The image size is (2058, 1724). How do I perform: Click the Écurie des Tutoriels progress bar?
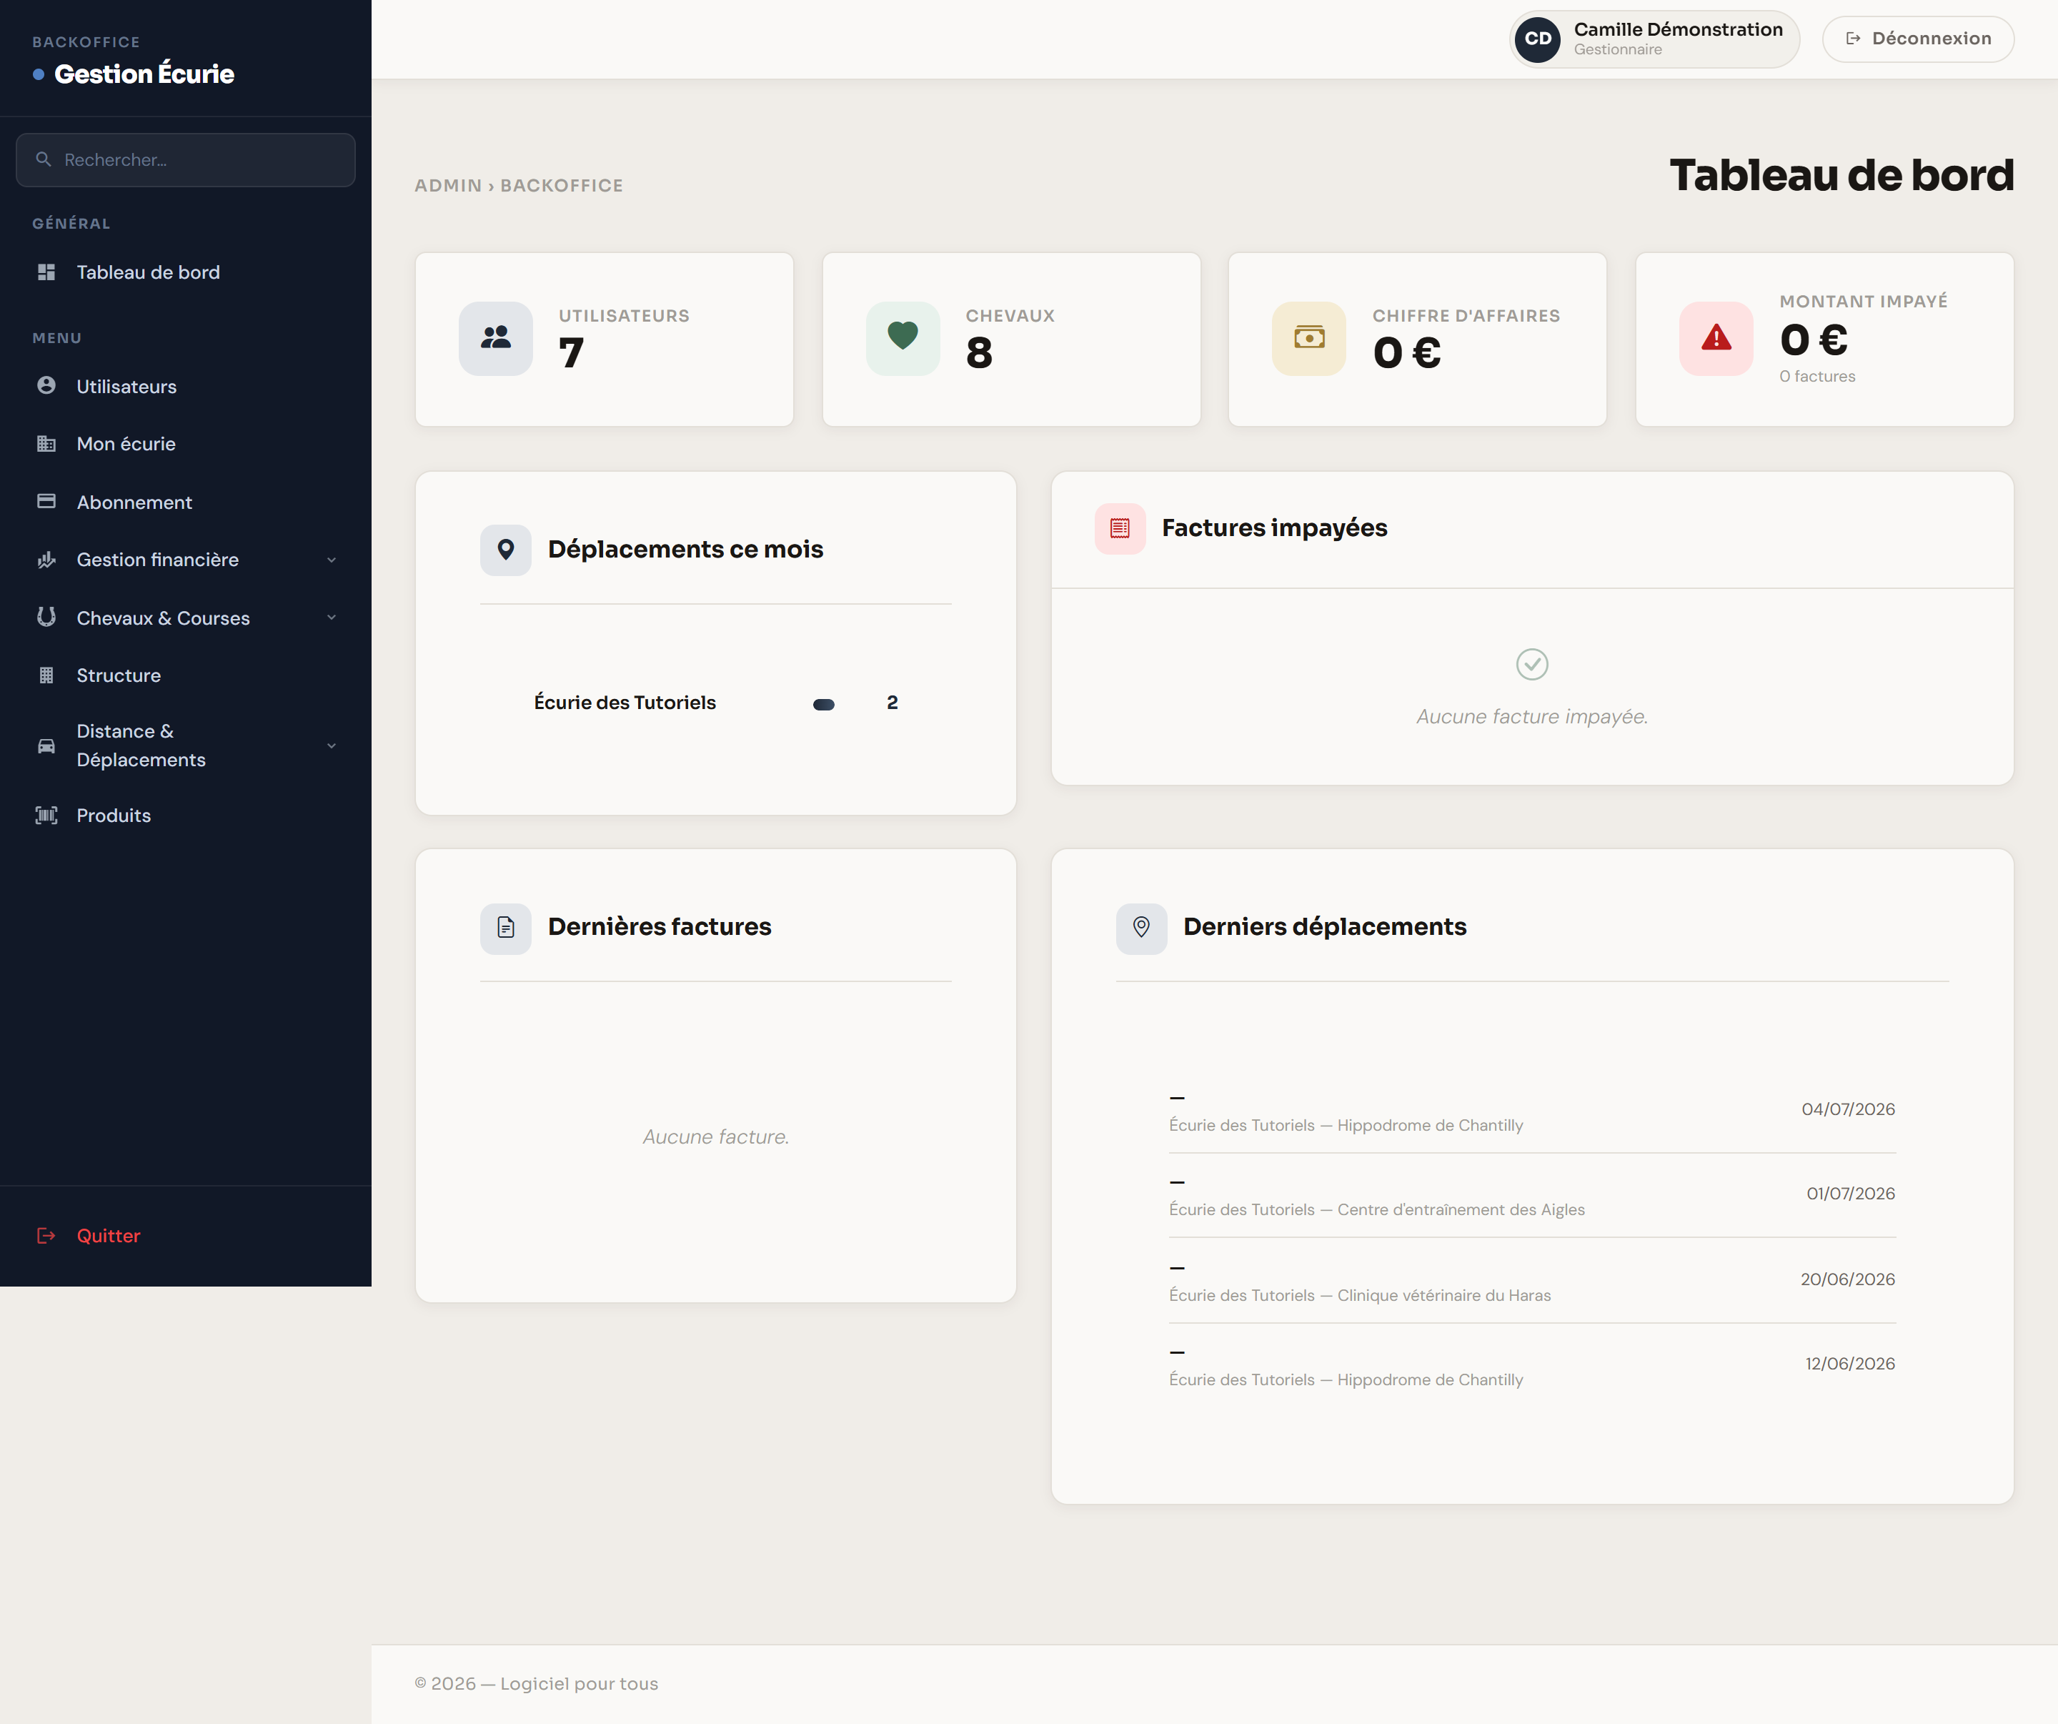[824, 705]
